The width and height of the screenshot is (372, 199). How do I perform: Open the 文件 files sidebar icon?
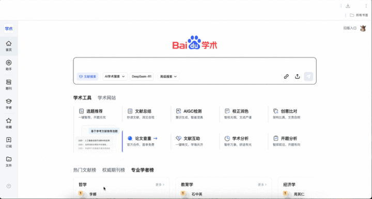(9, 162)
